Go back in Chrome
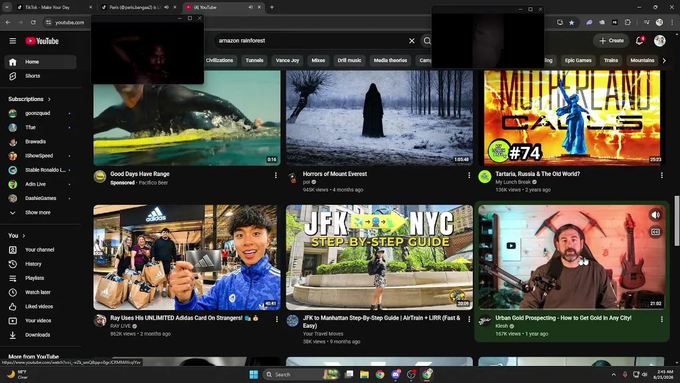 (8, 22)
